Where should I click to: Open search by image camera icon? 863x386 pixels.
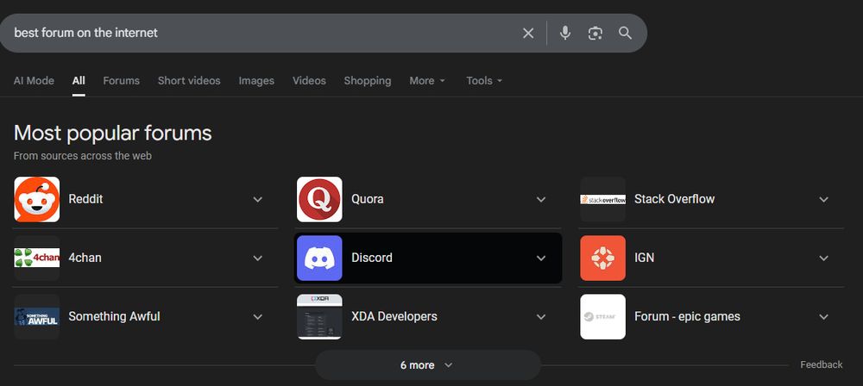[595, 33]
